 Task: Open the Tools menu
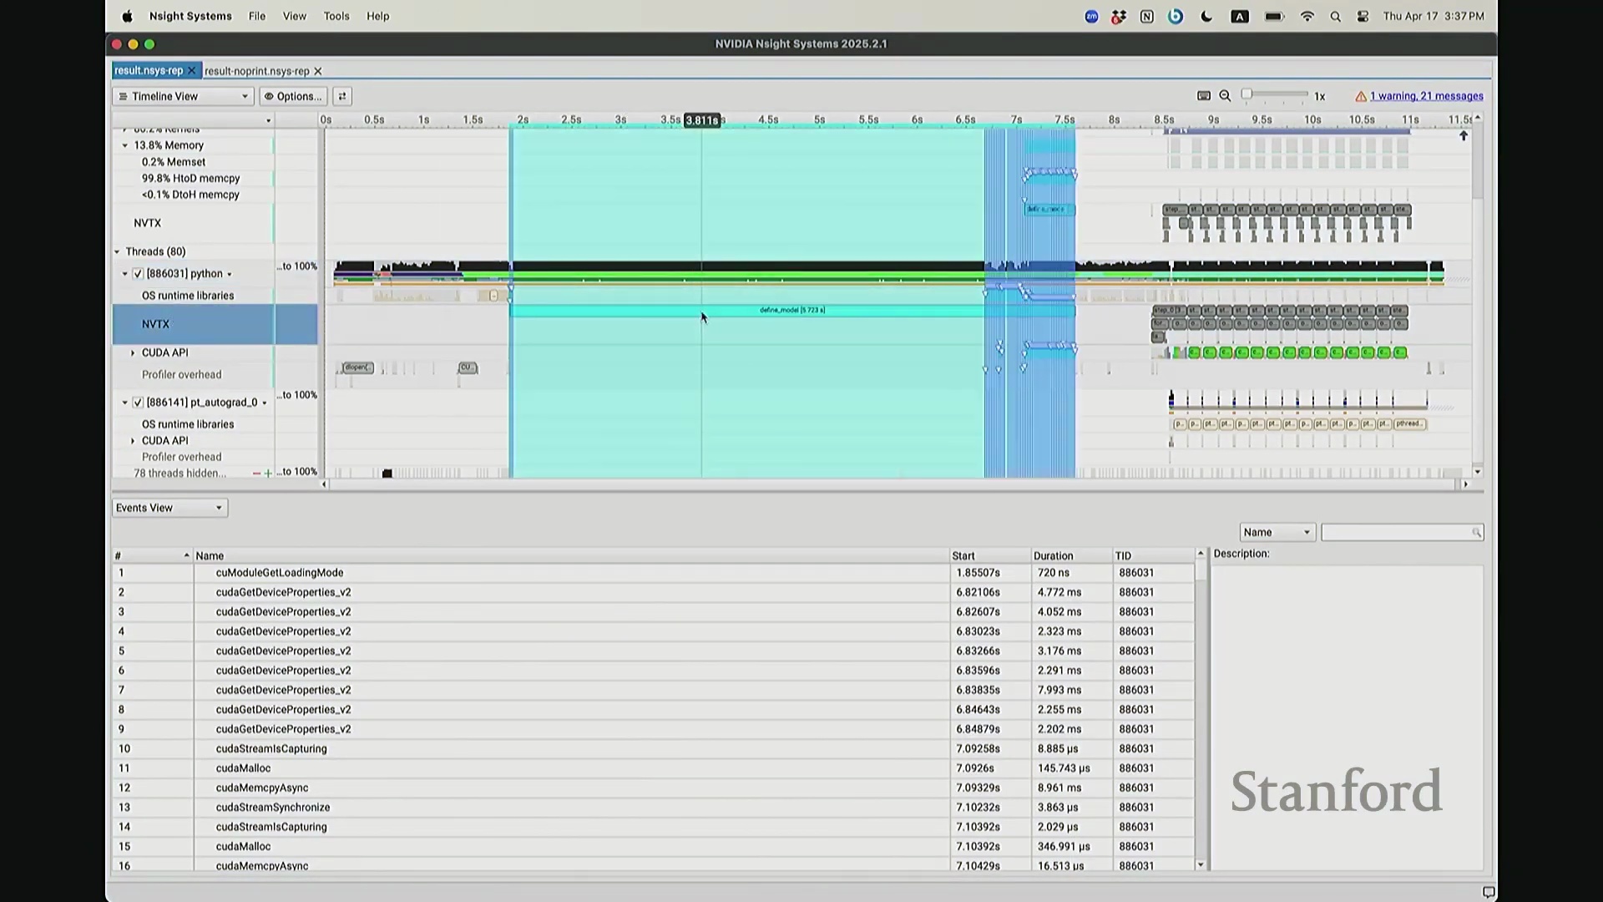click(x=336, y=16)
